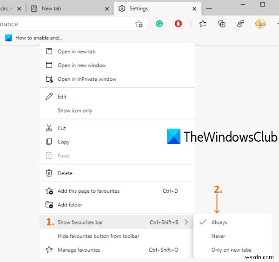Switch to the Settings tab
The height and width of the screenshot is (262, 279).
(x=158, y=8)
